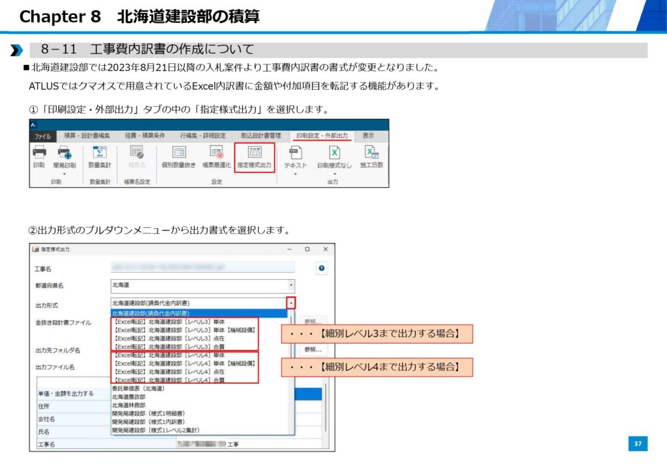Open the ファイル menu tab
The height and width of the screenshot is (471, 667).
point(42,136)
